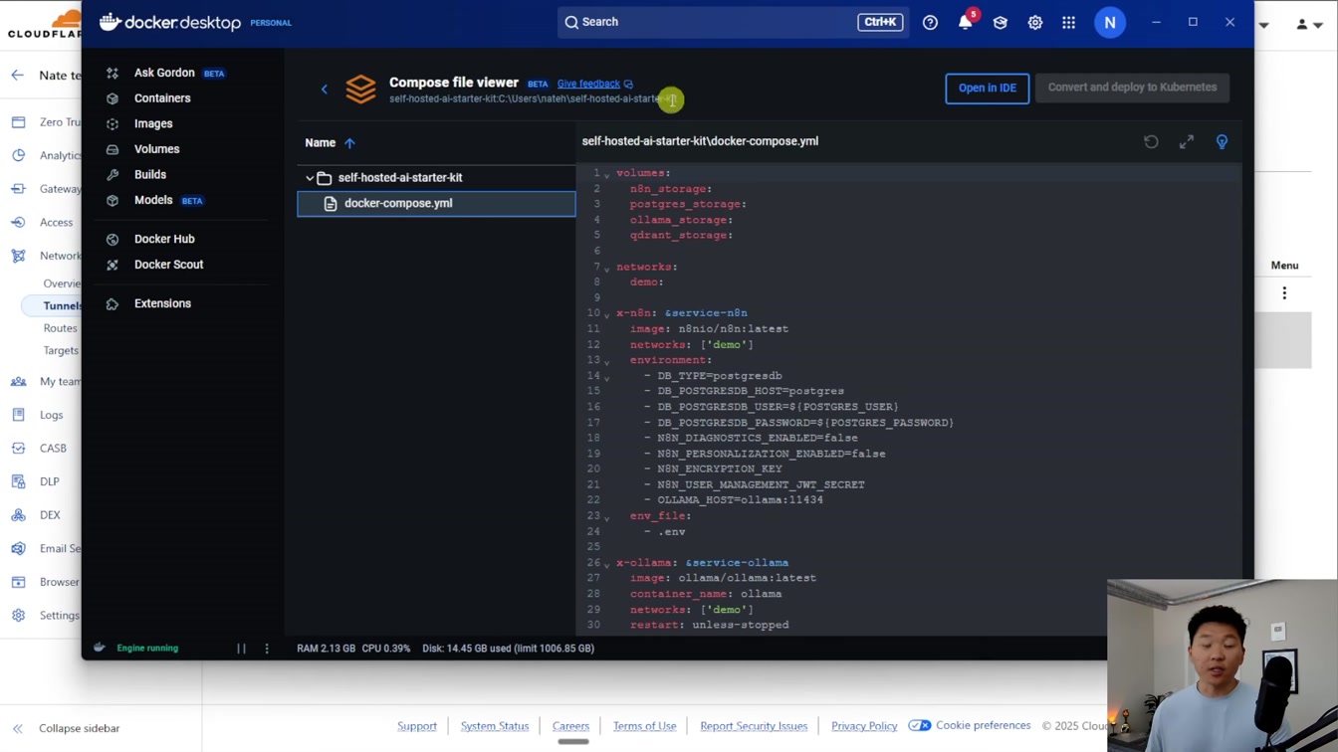Screen dimensions: 1338x752
Task: Open the Menu three-dot icon in Cloudflare
Action: (x=1284, y=293)
